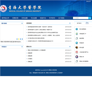
Task: Click the 学校主页 link at top right
Action: point(88,1)
